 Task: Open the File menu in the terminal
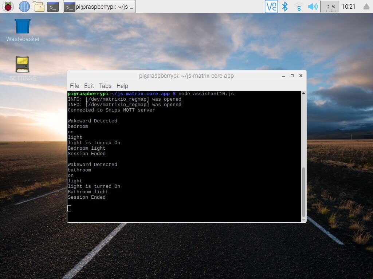(x=74, y=86)
